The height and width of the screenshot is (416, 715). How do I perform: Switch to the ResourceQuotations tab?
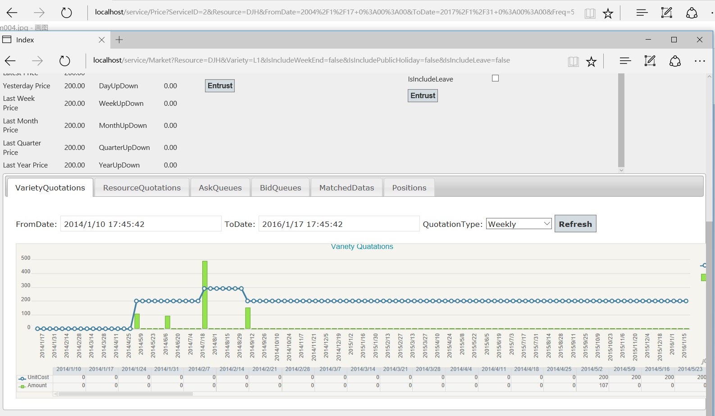(142, 188)
